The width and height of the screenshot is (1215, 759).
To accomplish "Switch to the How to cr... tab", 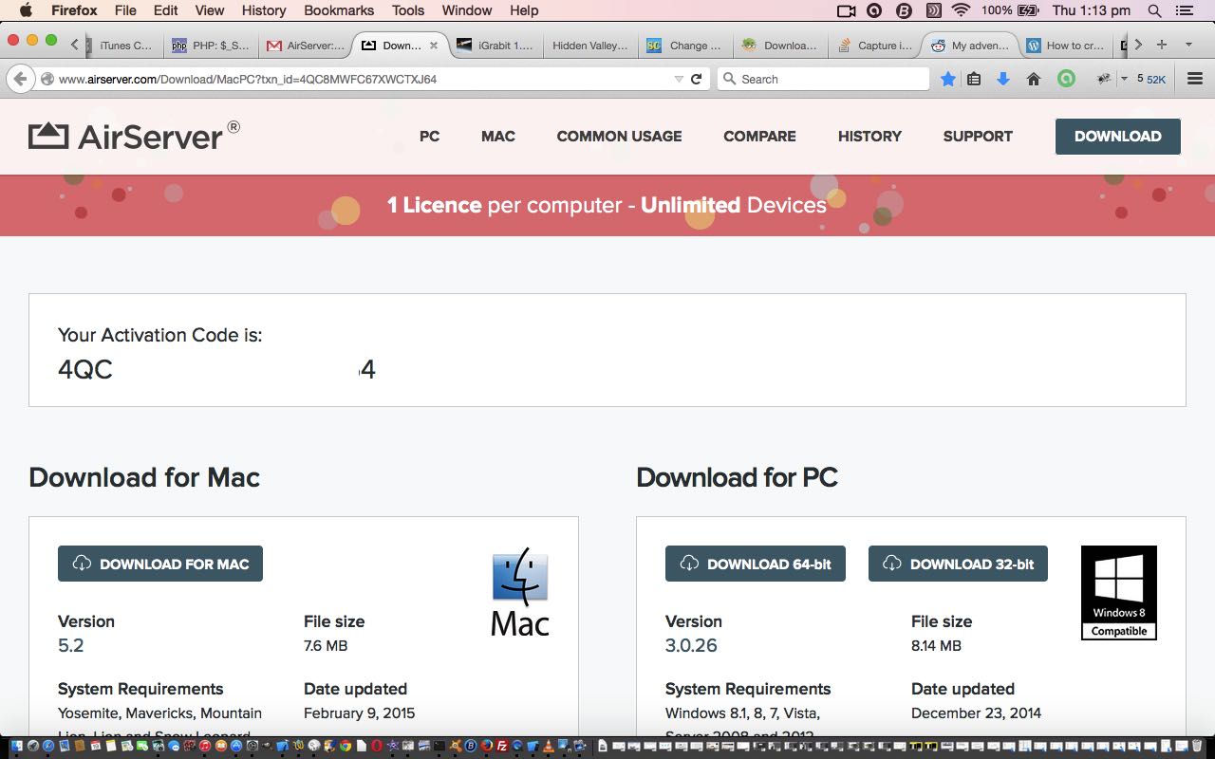I will 1065,45.
